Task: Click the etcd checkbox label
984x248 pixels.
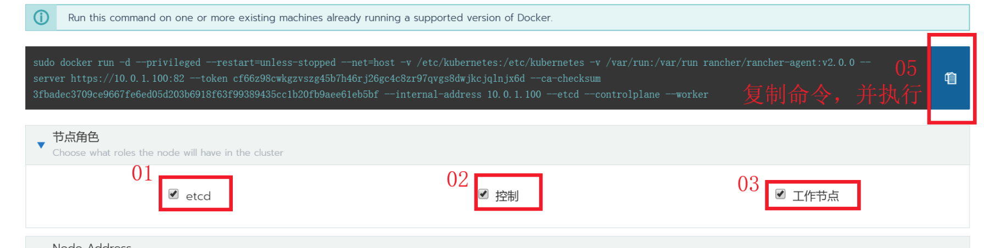Action: (x=198, y=196)
